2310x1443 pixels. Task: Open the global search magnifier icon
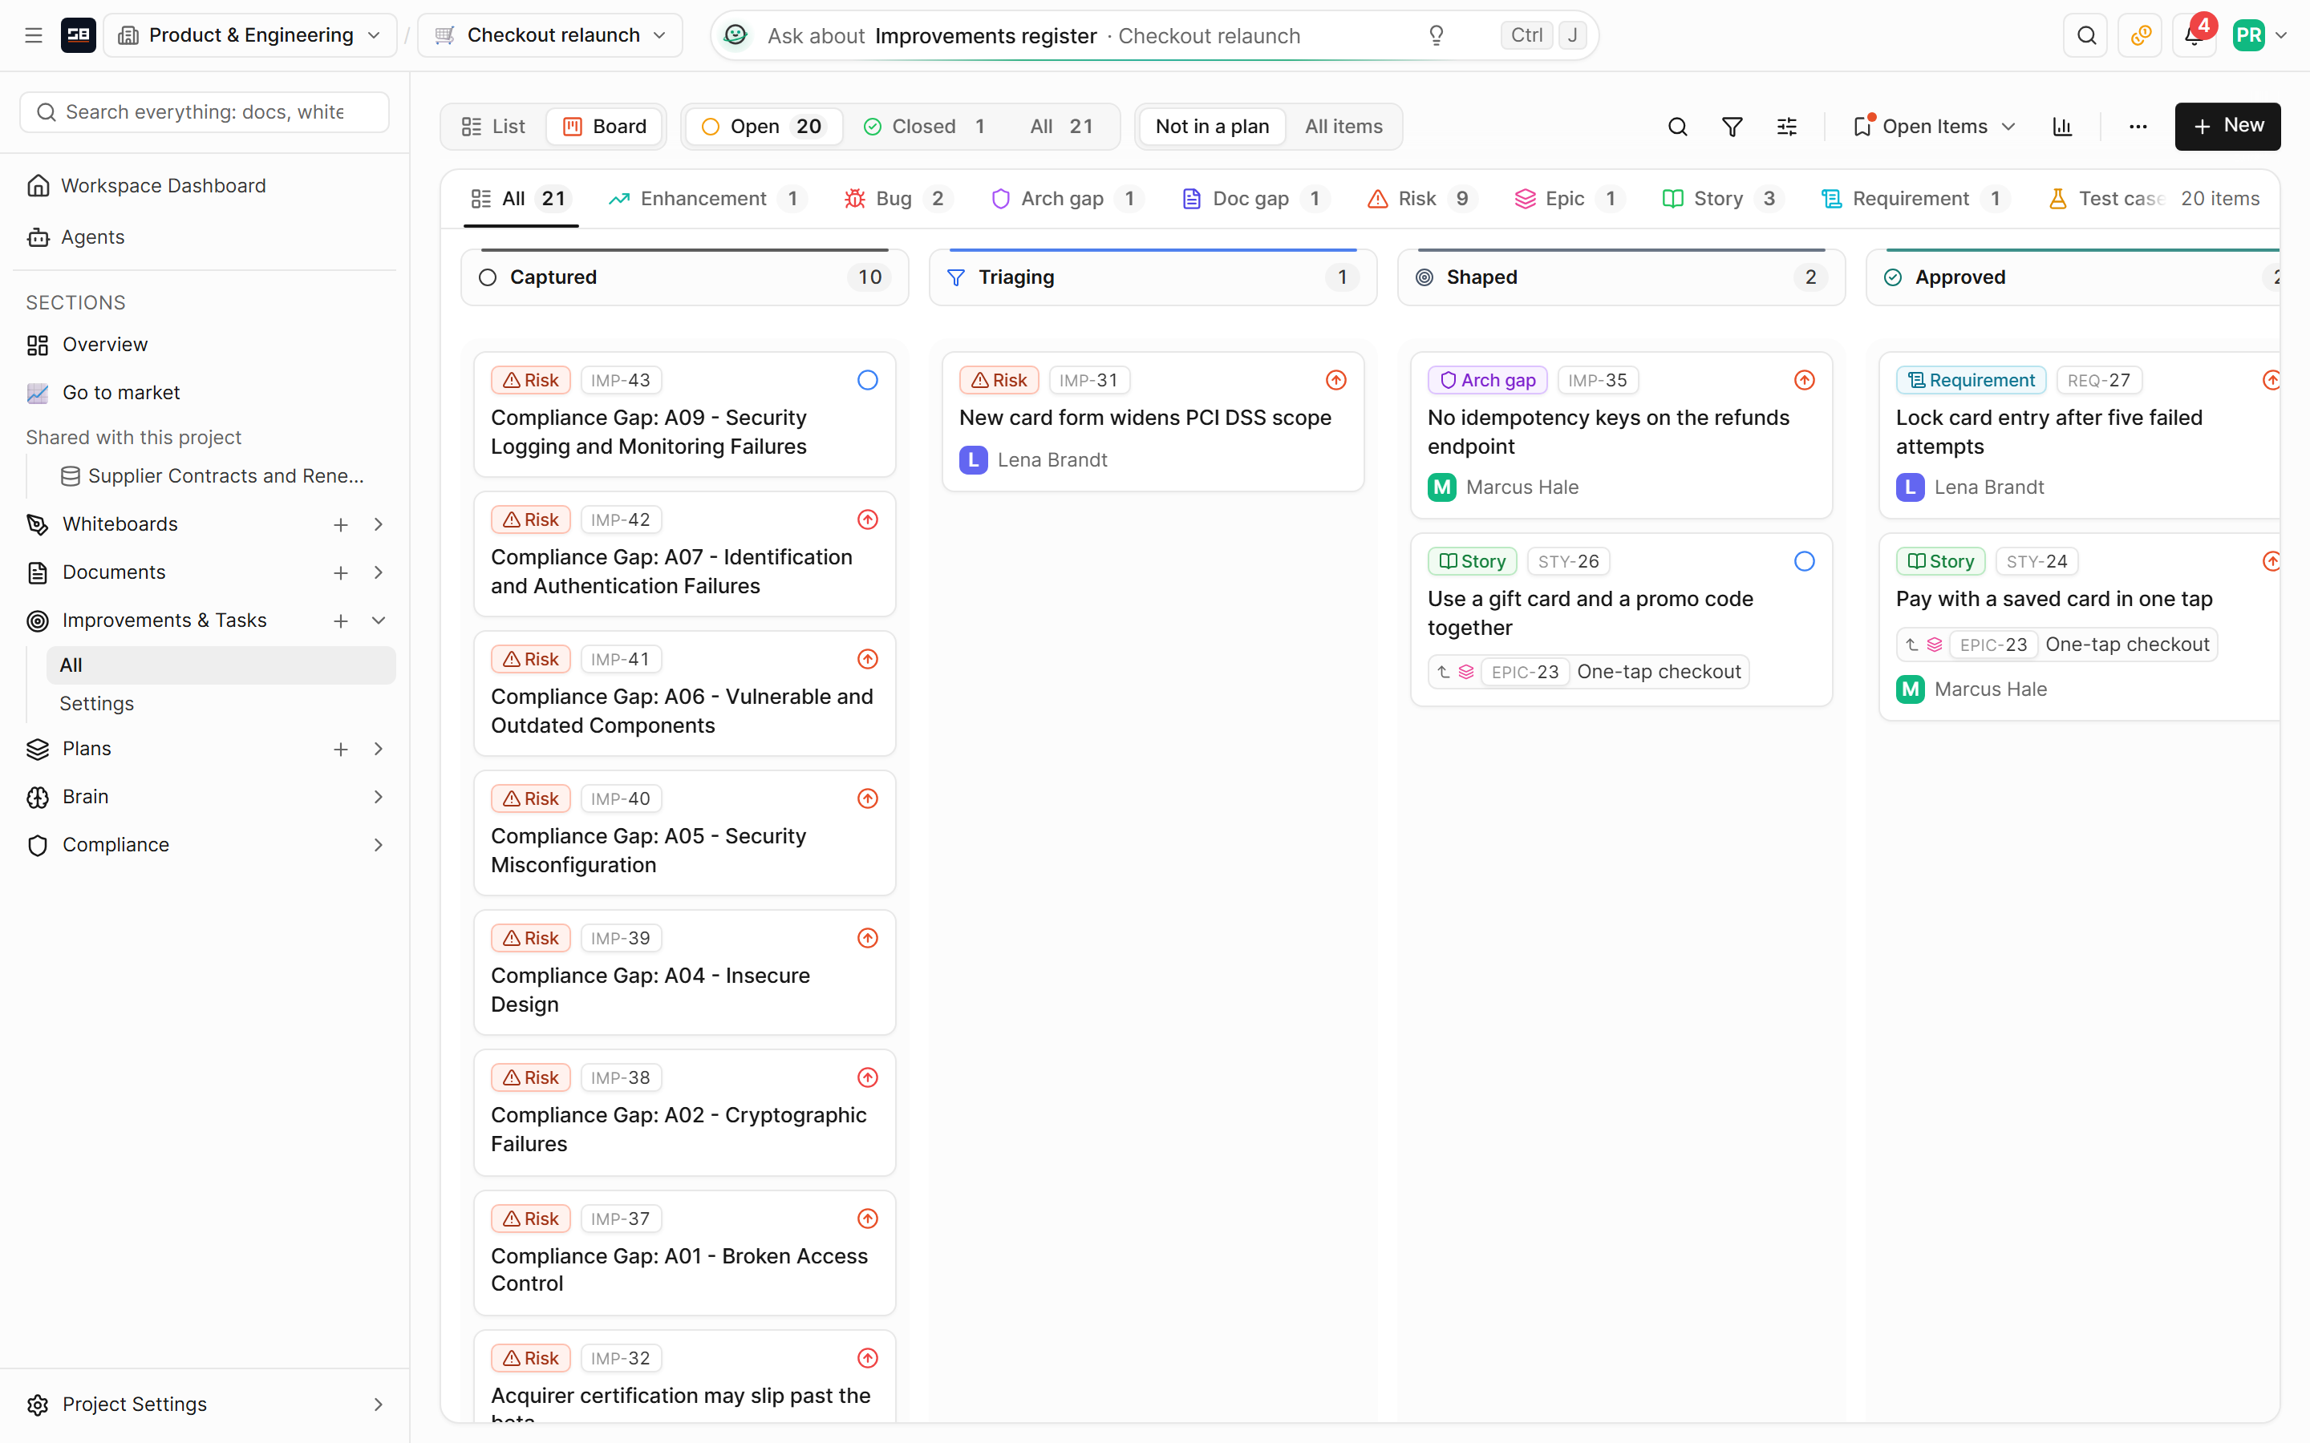[2085, 35]
